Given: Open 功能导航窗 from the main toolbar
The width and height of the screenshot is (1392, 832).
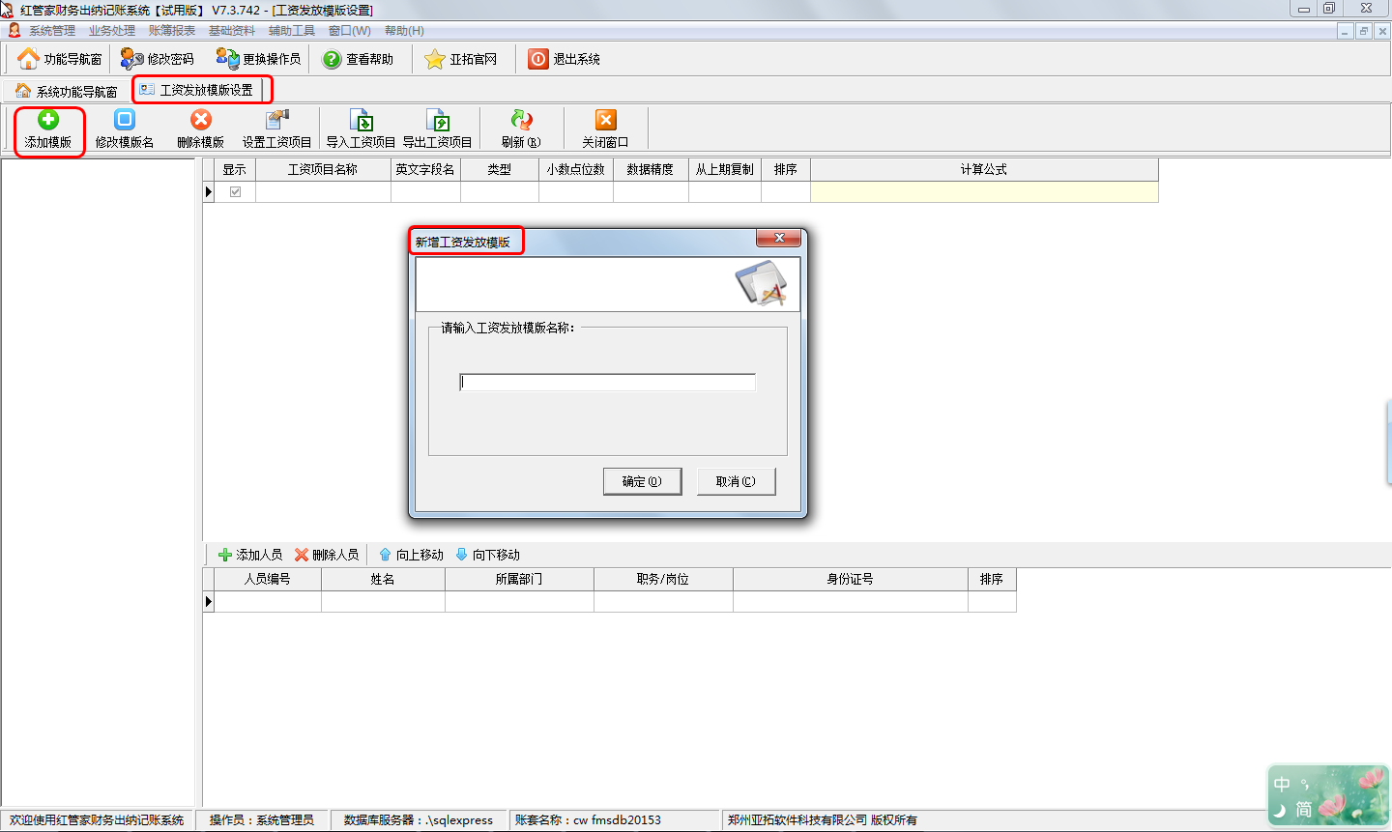Looking at the screenshot, I should [x=60, y=59].
